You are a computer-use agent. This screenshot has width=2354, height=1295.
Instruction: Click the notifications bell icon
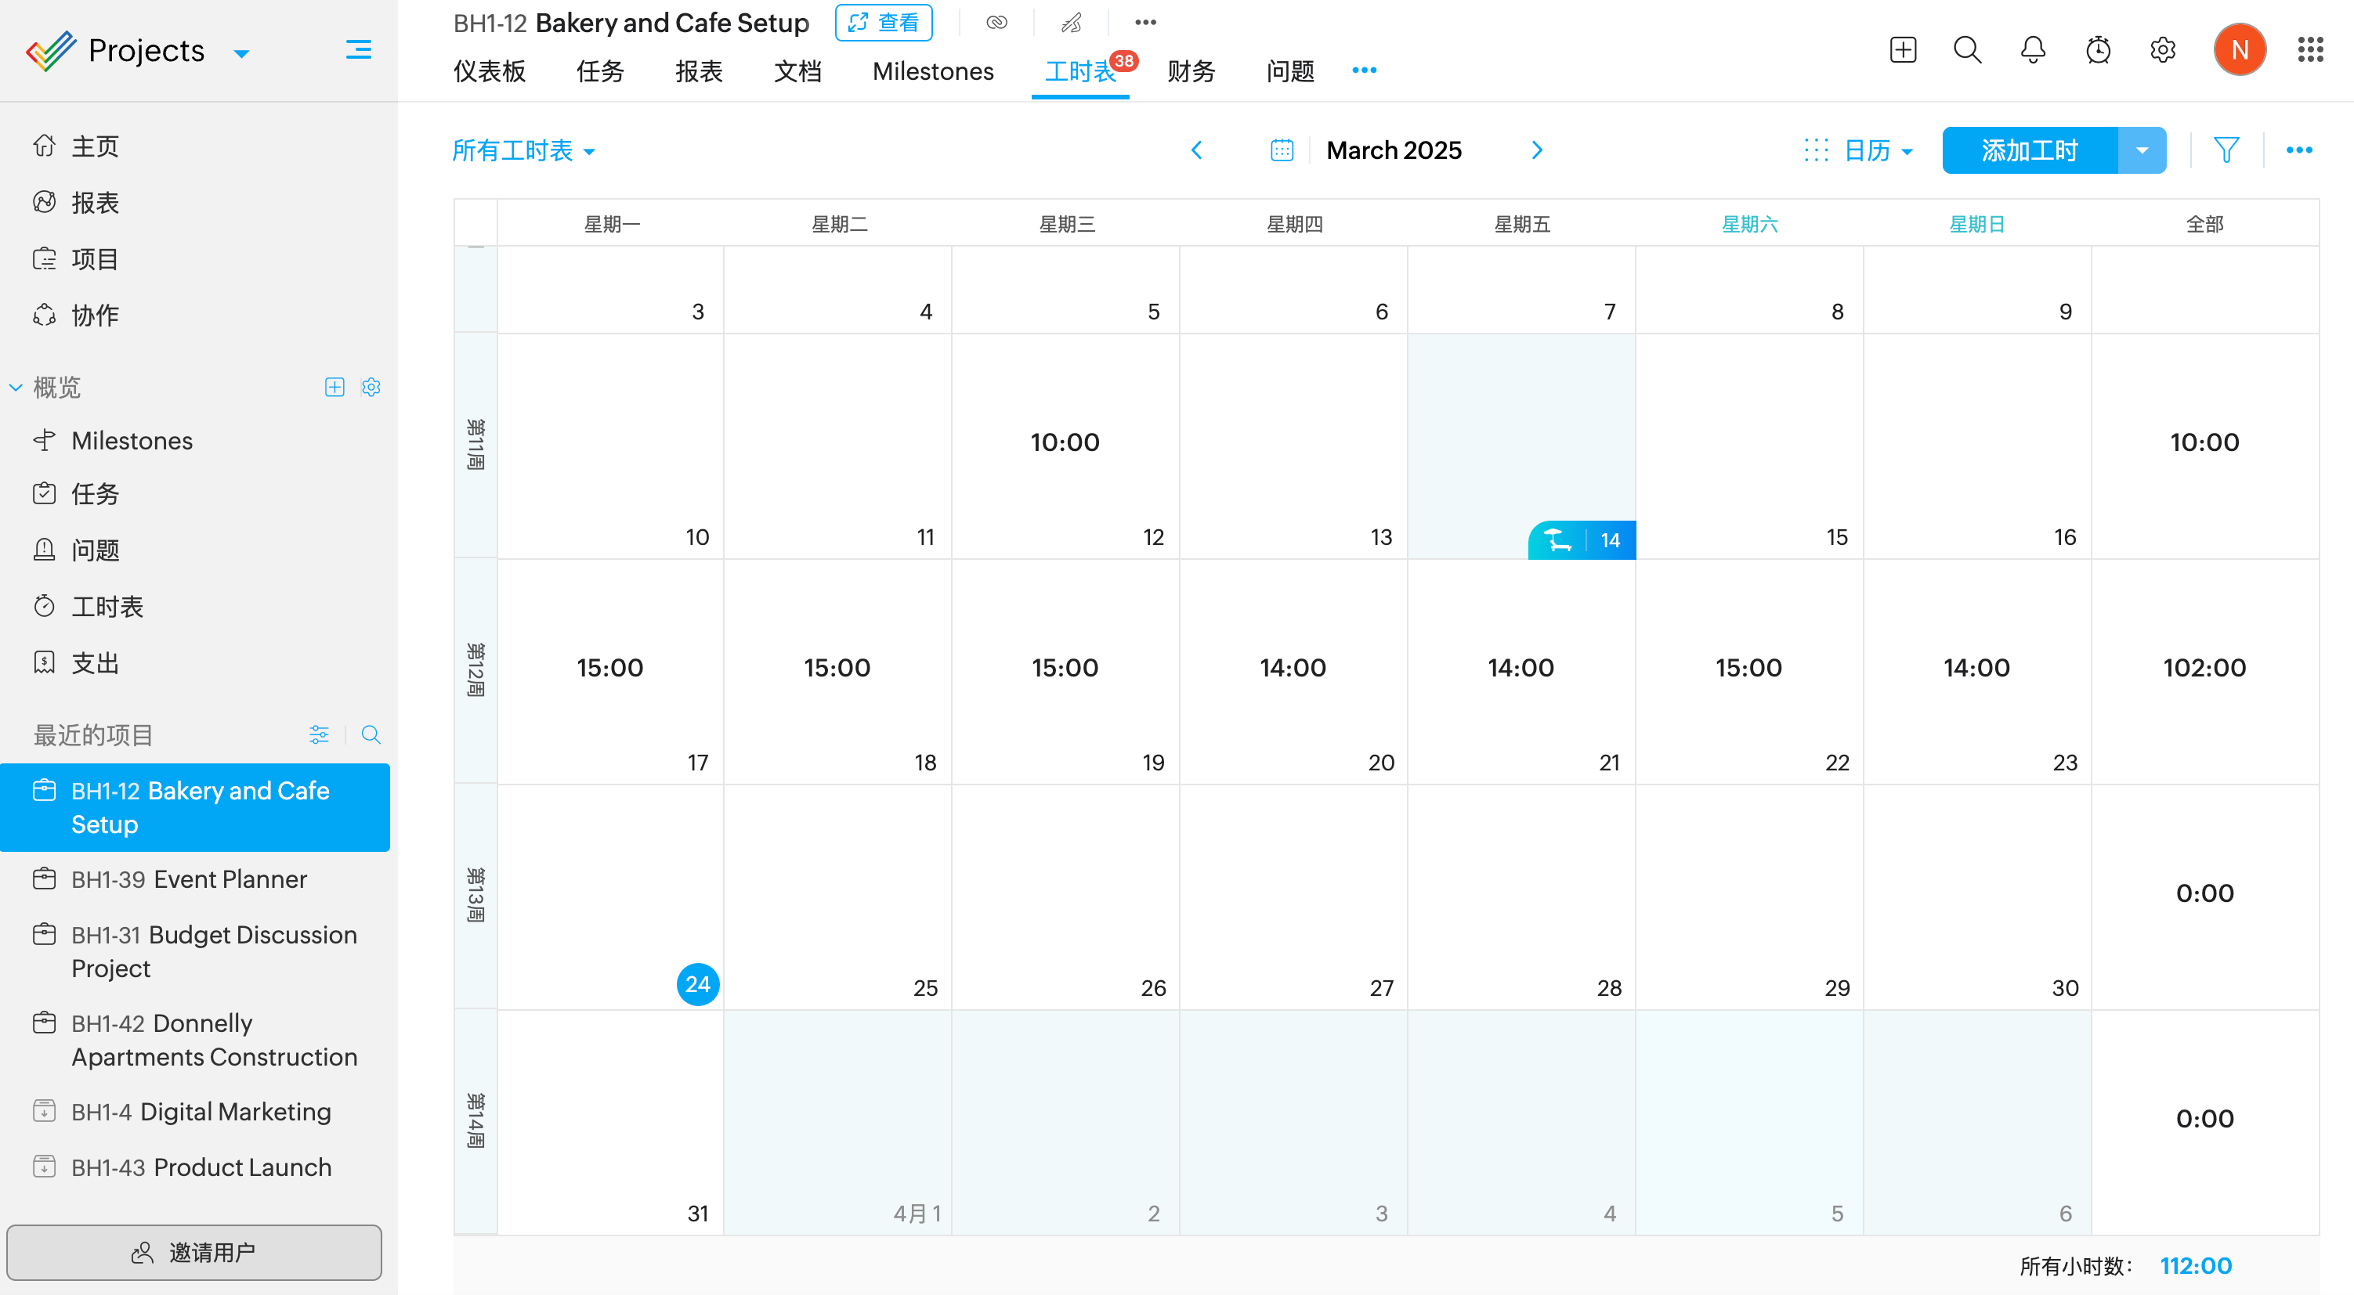[x=2032, y=50]
